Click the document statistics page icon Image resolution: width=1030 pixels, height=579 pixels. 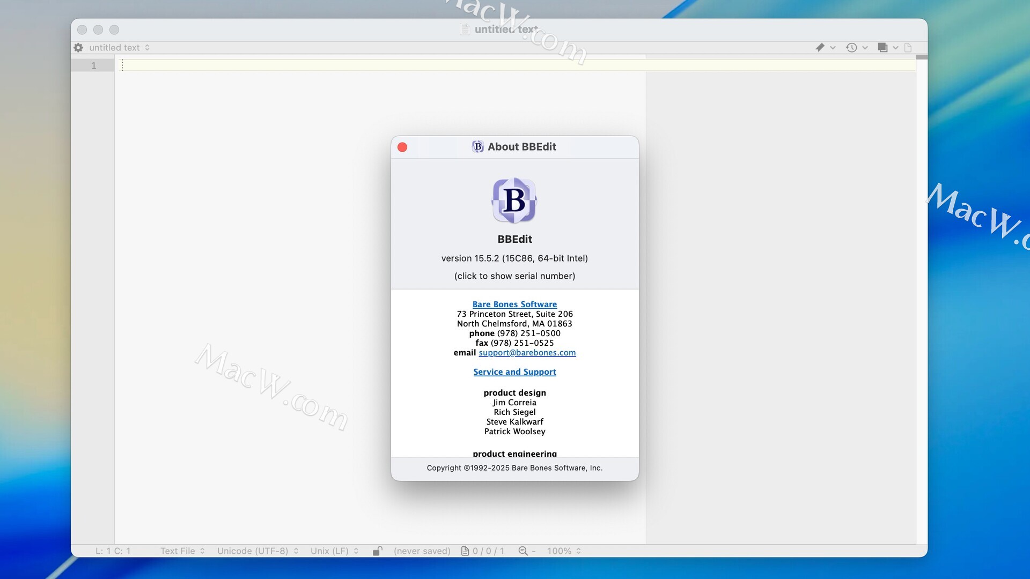pos(465,551)
